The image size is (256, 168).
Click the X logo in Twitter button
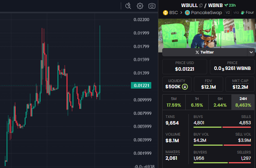click(x=197, y=52)
